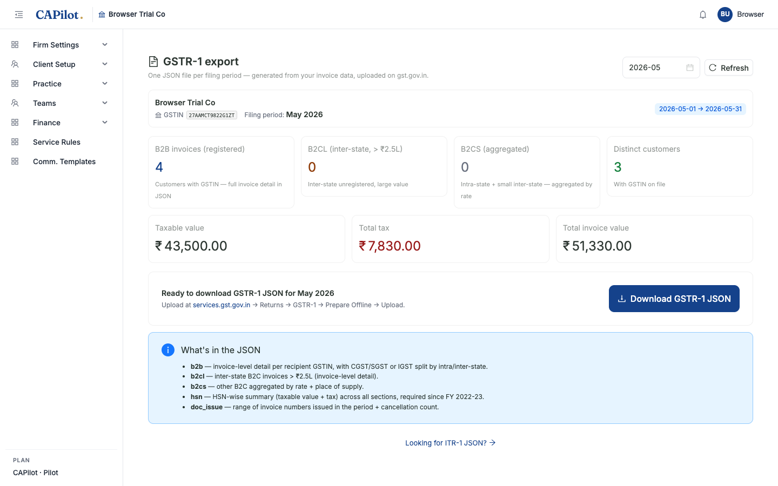Click the Distinct customers count 3
Screen dimensions: 778x486
(618, 167)
